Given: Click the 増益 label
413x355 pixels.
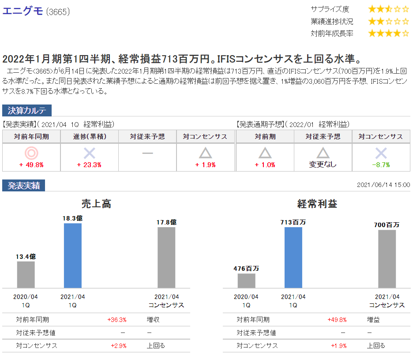Looking at the screenshot, I should [x=373, y=320].
